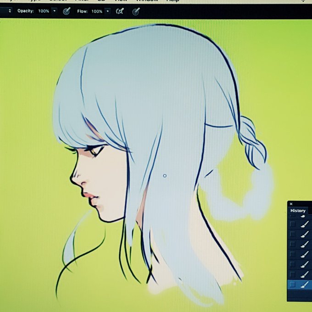Open the Opacity slider dropdown arrow
This screenshot has height=312, width=312.
54,11
